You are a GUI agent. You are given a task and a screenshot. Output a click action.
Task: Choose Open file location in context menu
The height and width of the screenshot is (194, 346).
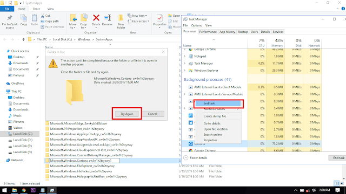[215, 129]
